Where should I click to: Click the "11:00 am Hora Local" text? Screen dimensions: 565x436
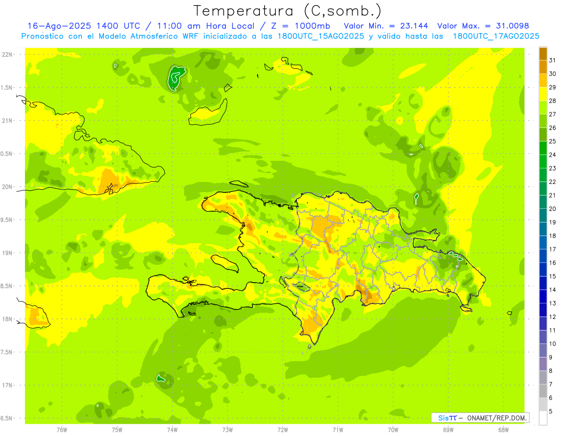pos(206,26)
